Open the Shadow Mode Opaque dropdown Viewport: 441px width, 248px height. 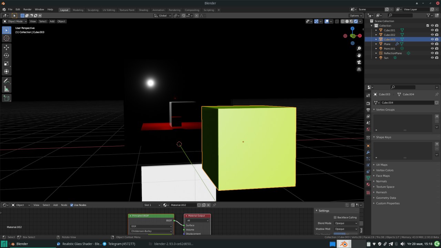[346, 229]
